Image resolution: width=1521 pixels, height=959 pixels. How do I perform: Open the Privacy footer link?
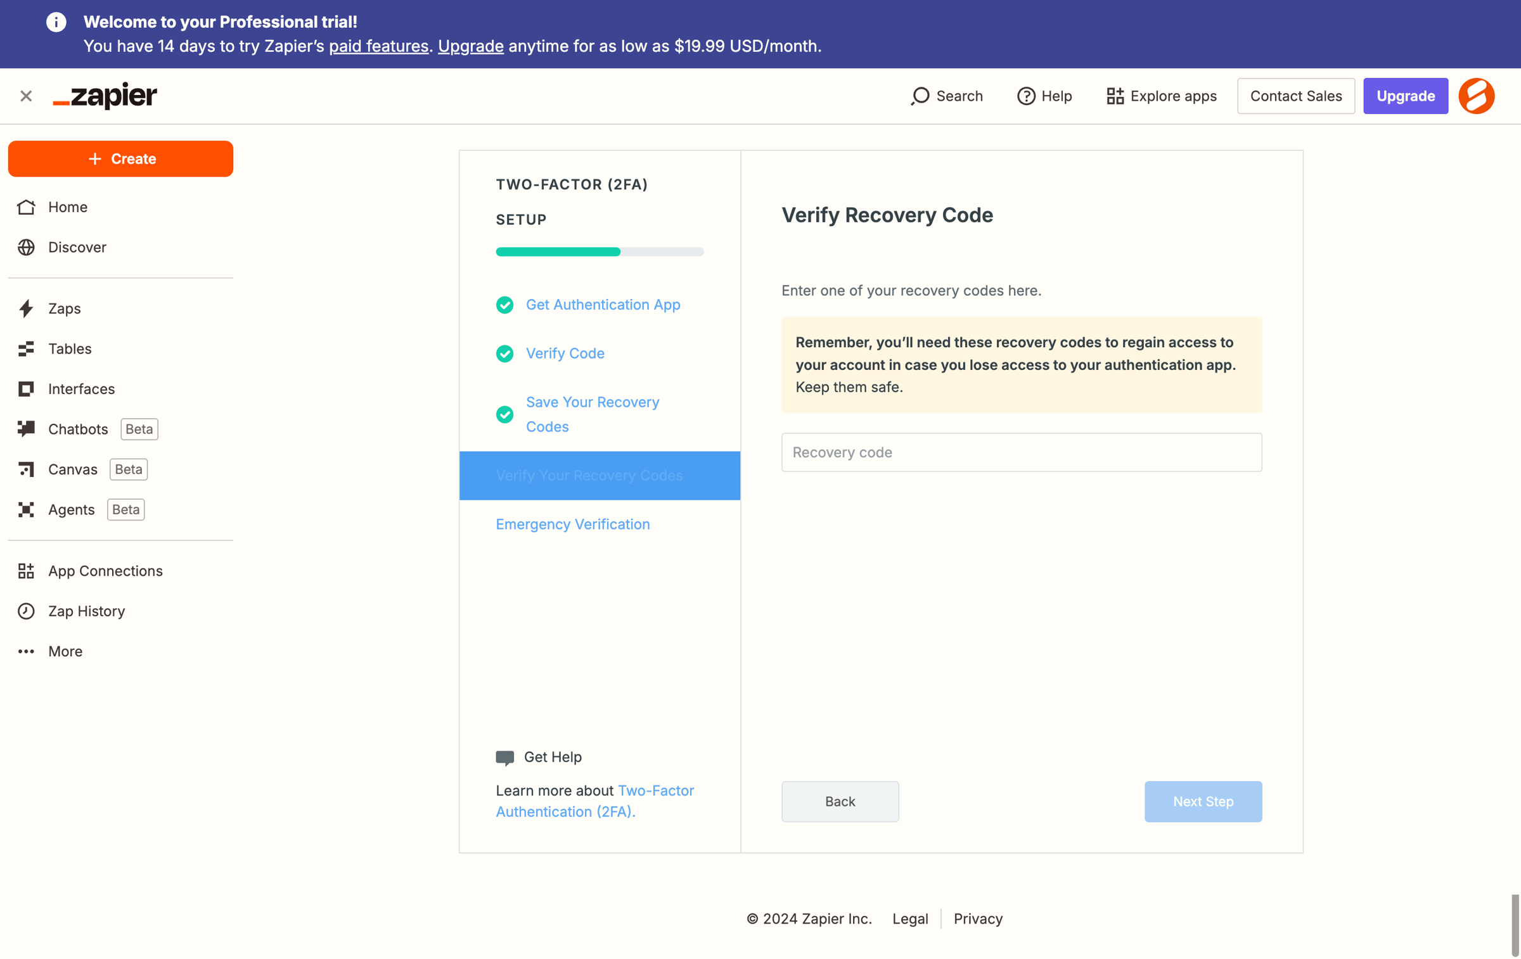(978, 918)
